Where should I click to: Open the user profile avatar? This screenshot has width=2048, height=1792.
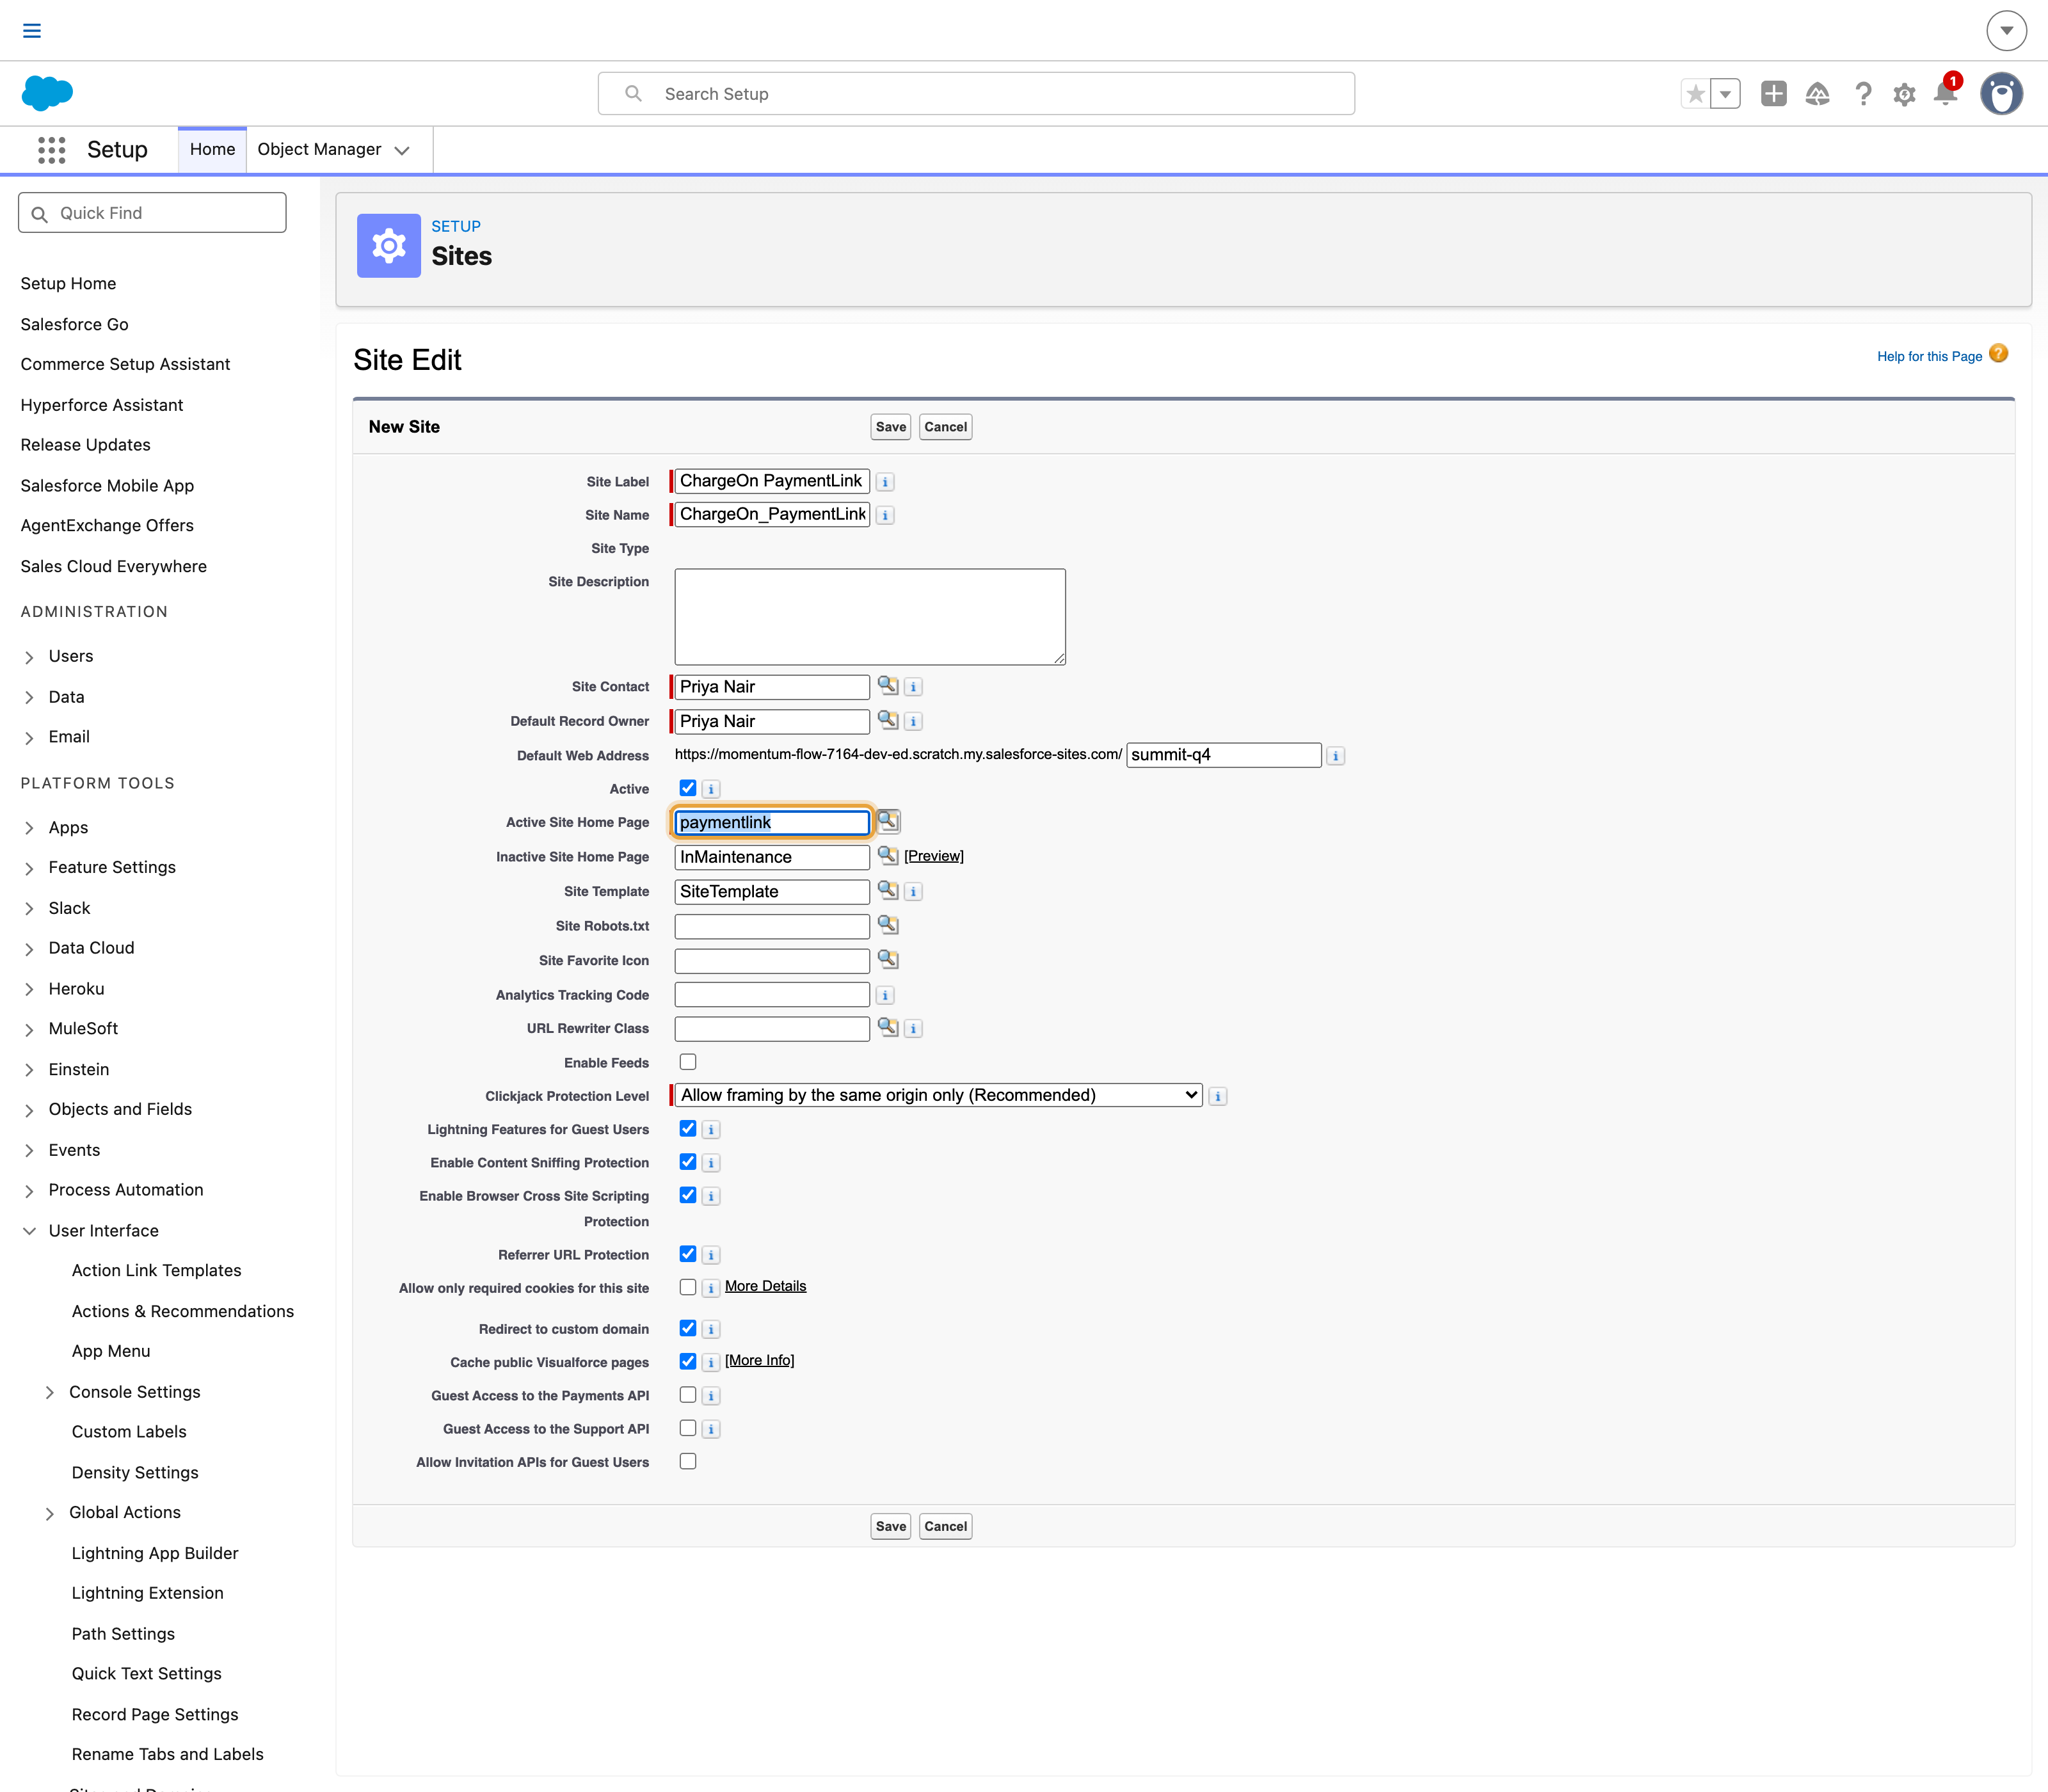point(2002,94)
